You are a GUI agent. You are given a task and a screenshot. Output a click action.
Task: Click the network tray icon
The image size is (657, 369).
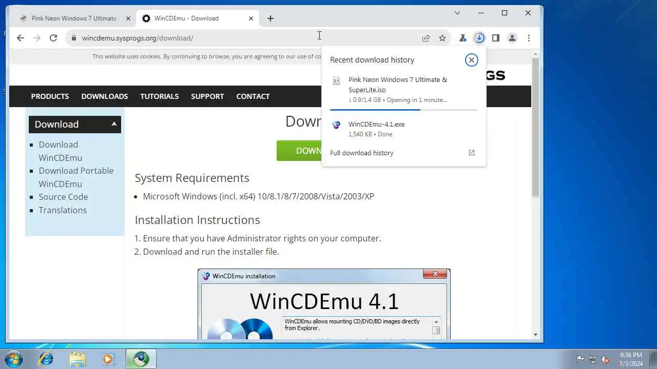tap(593, 359)
